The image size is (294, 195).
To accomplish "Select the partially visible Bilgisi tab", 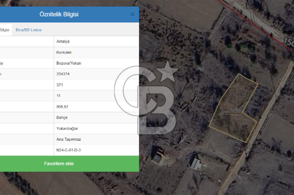I will tap(5, 30).
